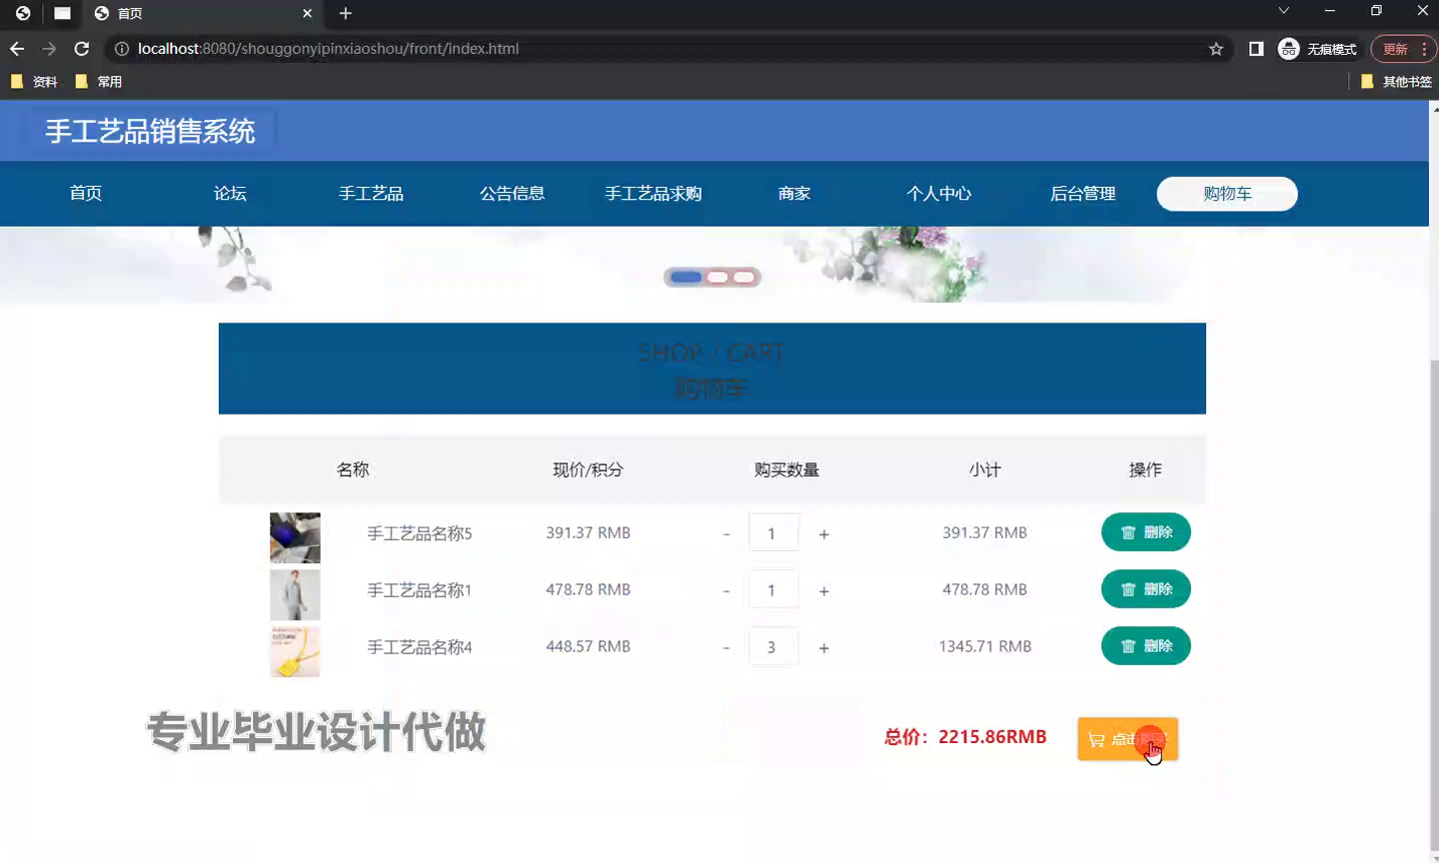Viewport: 1439px width, 863px height.
Task: Open the 手工艺品 navigation item
Action: tap(371, 194)
